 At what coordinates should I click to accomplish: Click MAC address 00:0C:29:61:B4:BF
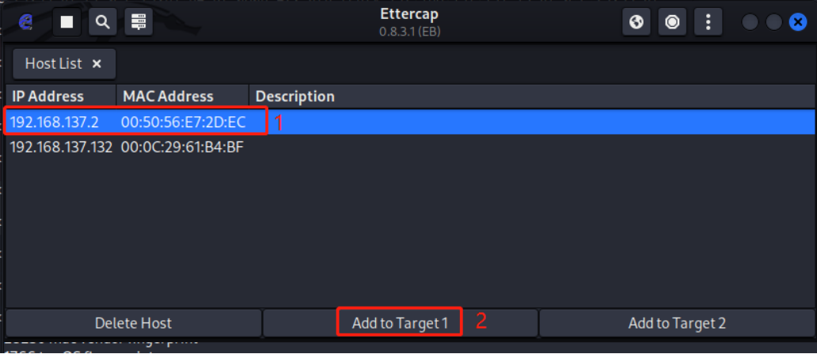coord(182,147)
